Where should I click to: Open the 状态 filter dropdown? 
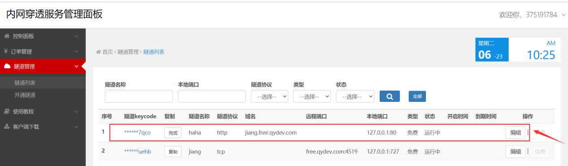355,96
